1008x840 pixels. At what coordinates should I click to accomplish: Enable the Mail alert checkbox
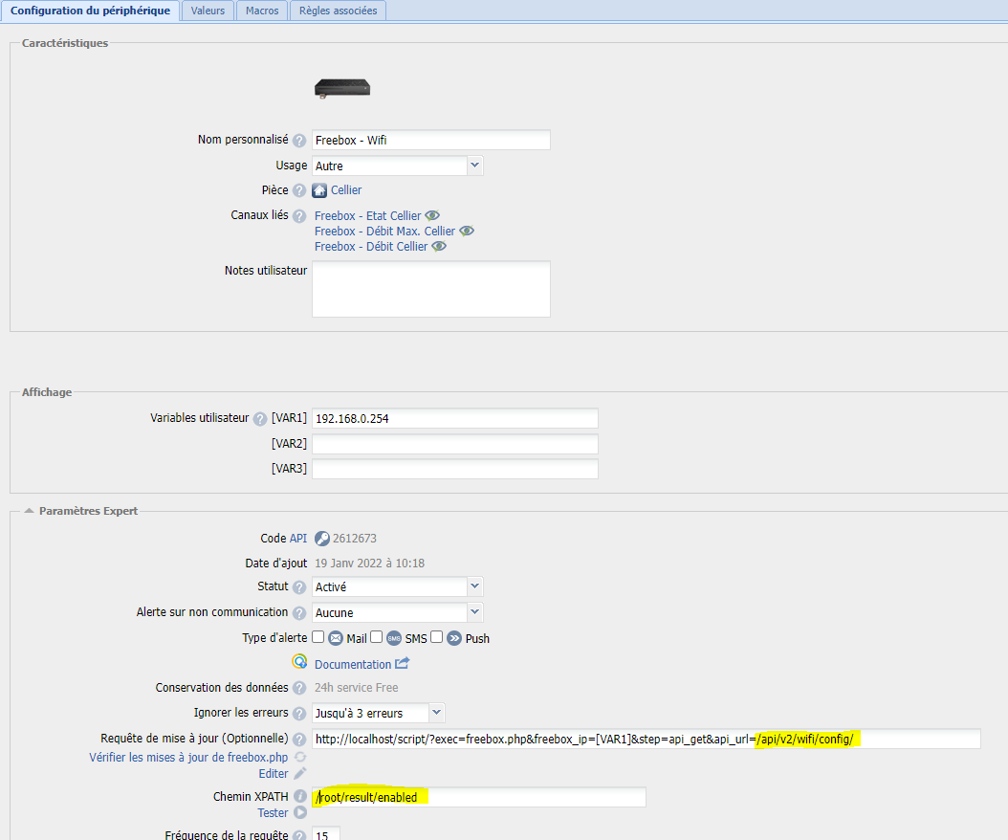coord(318,637)
